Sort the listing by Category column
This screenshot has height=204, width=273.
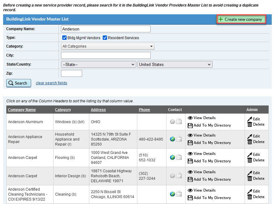click(63, 110)
